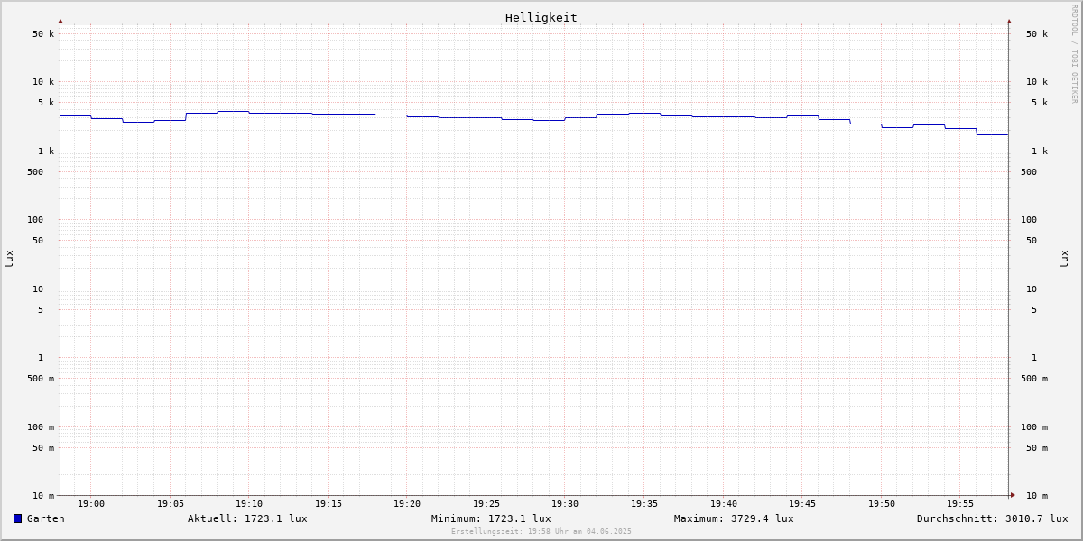The image size is (1083, 541).
Task: Click the 19:20 time axis label
Action: coord(407,504)
